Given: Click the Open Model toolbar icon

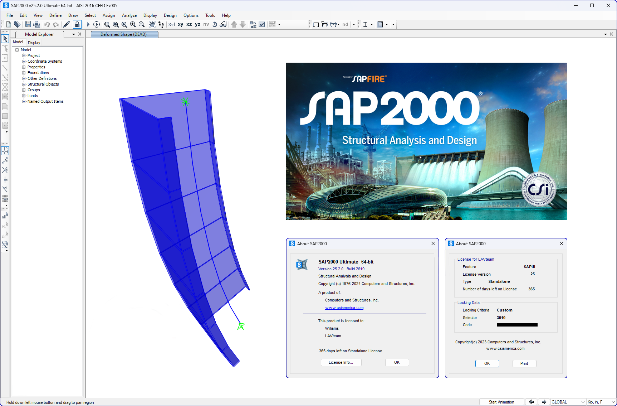Looking at the screenshot, I should point(17,24).
